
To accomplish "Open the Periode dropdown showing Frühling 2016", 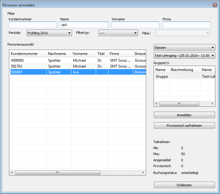I will click(x=49, y=33).
